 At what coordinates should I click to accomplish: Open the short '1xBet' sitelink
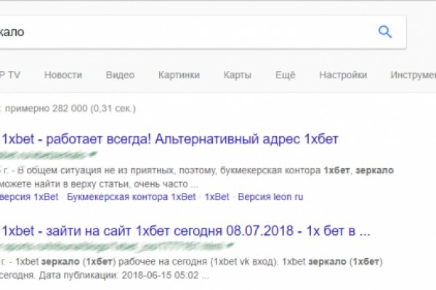(217, 196)
